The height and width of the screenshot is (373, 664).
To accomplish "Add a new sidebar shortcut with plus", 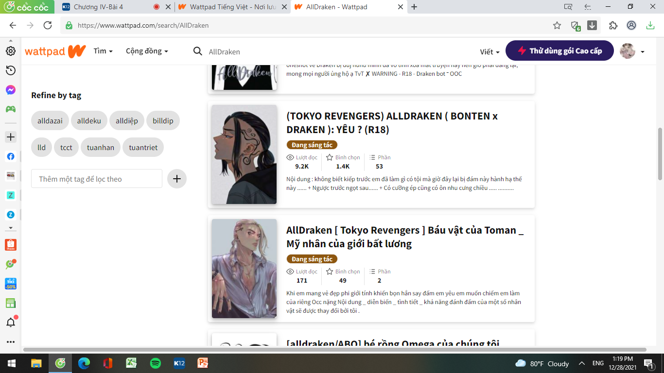I will (11, 137).
